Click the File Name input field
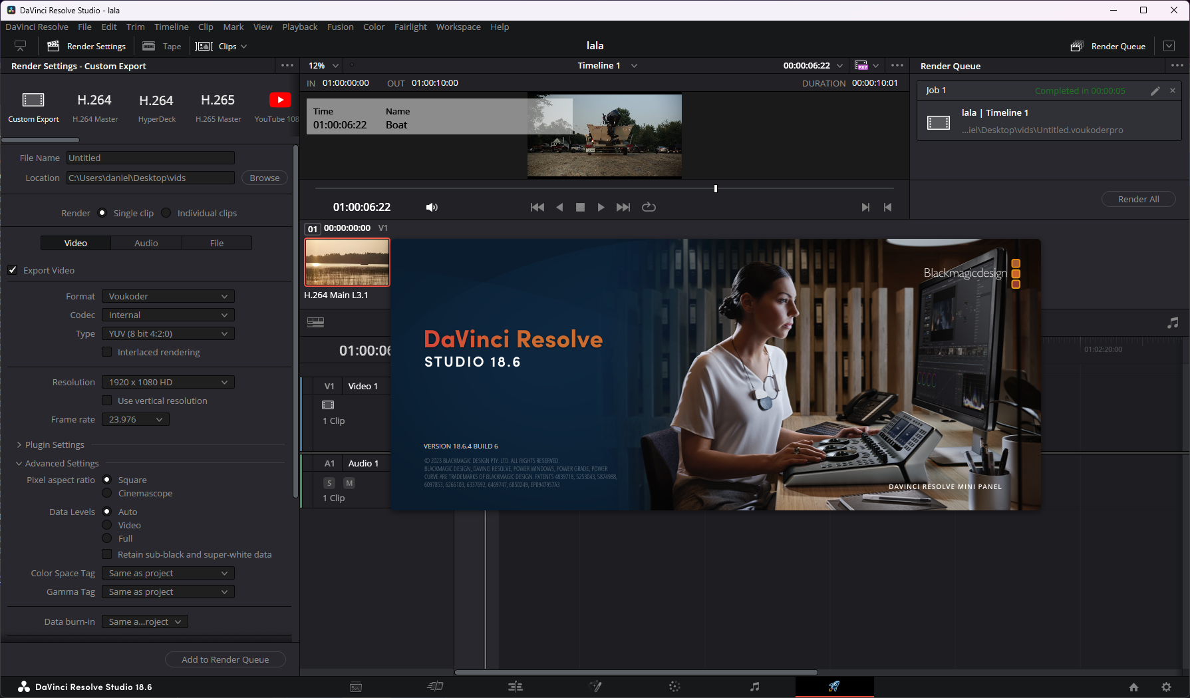 (x=150, y=158)
